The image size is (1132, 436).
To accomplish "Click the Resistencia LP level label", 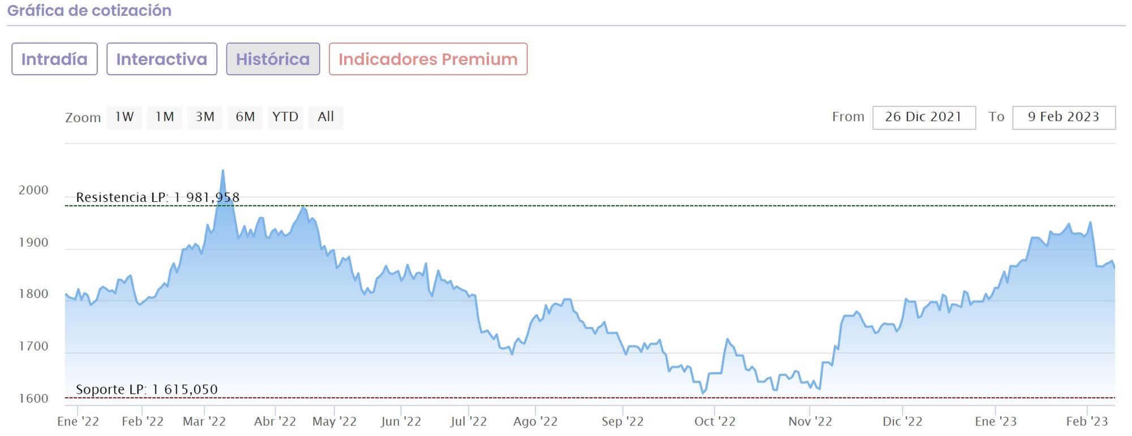I will pyautogui.click(x=157, y=197).
